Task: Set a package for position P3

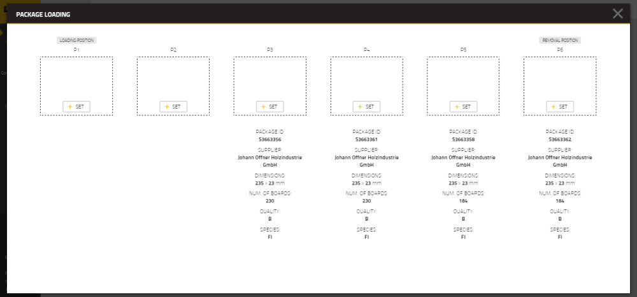Action: 269,107
